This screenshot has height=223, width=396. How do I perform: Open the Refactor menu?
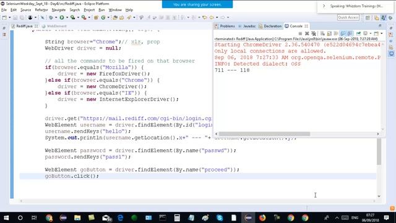(41, 10)
